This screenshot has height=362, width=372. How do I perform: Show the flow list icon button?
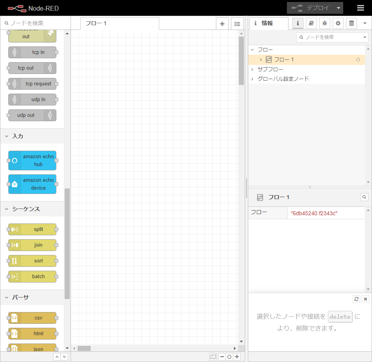click(x=237, y=24)
